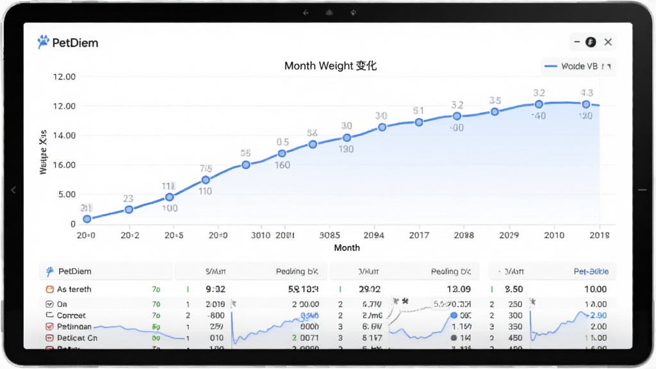Open the Wolde VB legend dropdown arrows
The image size is (656, 369).
click(606, 67)
